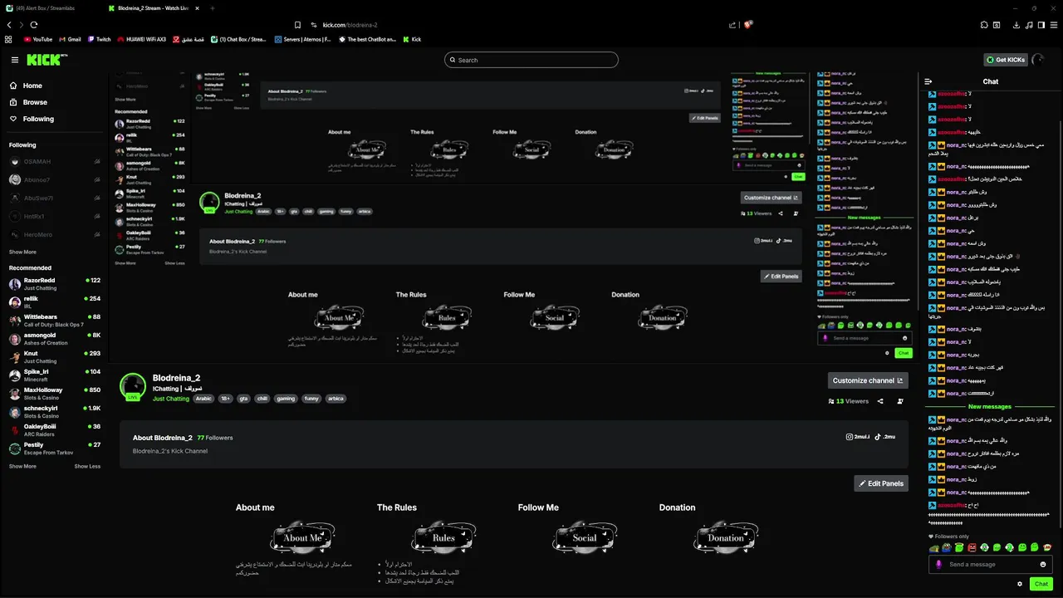Image resolution: width=1063 pixels, height=598 pixels.
Task: Select the gta tag
Action: coord(243,399)
